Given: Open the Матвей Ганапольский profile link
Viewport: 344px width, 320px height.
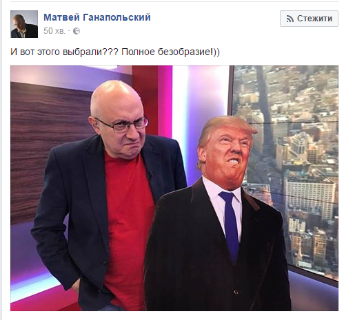Looking at the screenshot, I should tap(97, 17).
